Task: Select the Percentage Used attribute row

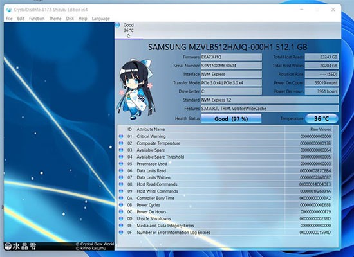Action: point(225,164)
